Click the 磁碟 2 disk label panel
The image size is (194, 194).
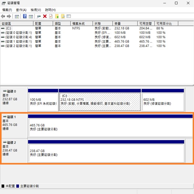point(14,151)
